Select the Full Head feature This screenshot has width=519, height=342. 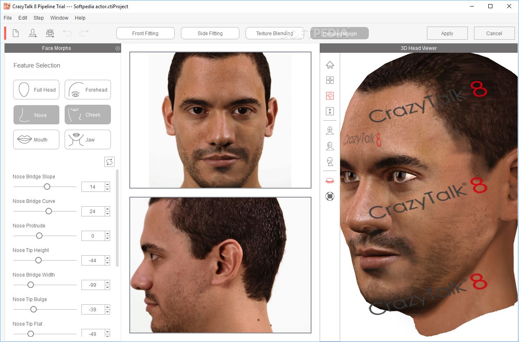tap(36, 90)
